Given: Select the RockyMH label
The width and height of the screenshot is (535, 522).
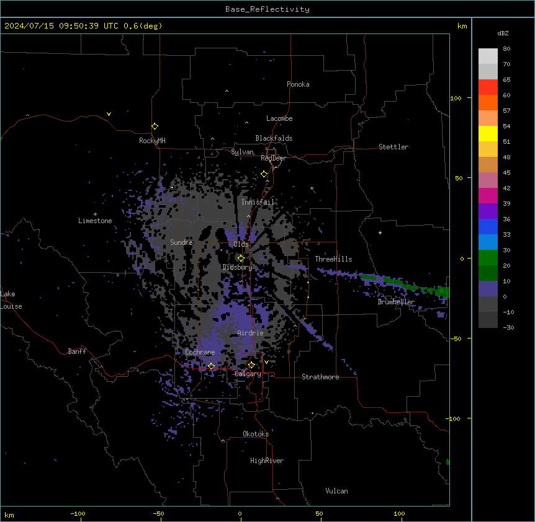Looking at the screenshot, I should coord(152,141).
